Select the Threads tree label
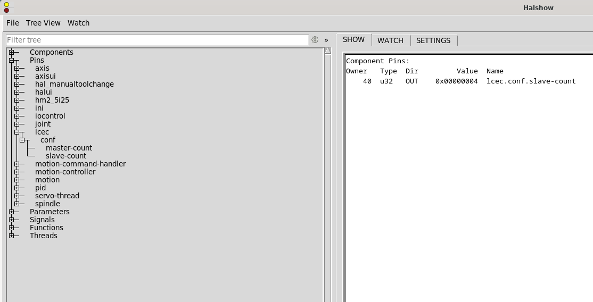 click(44, 236)
